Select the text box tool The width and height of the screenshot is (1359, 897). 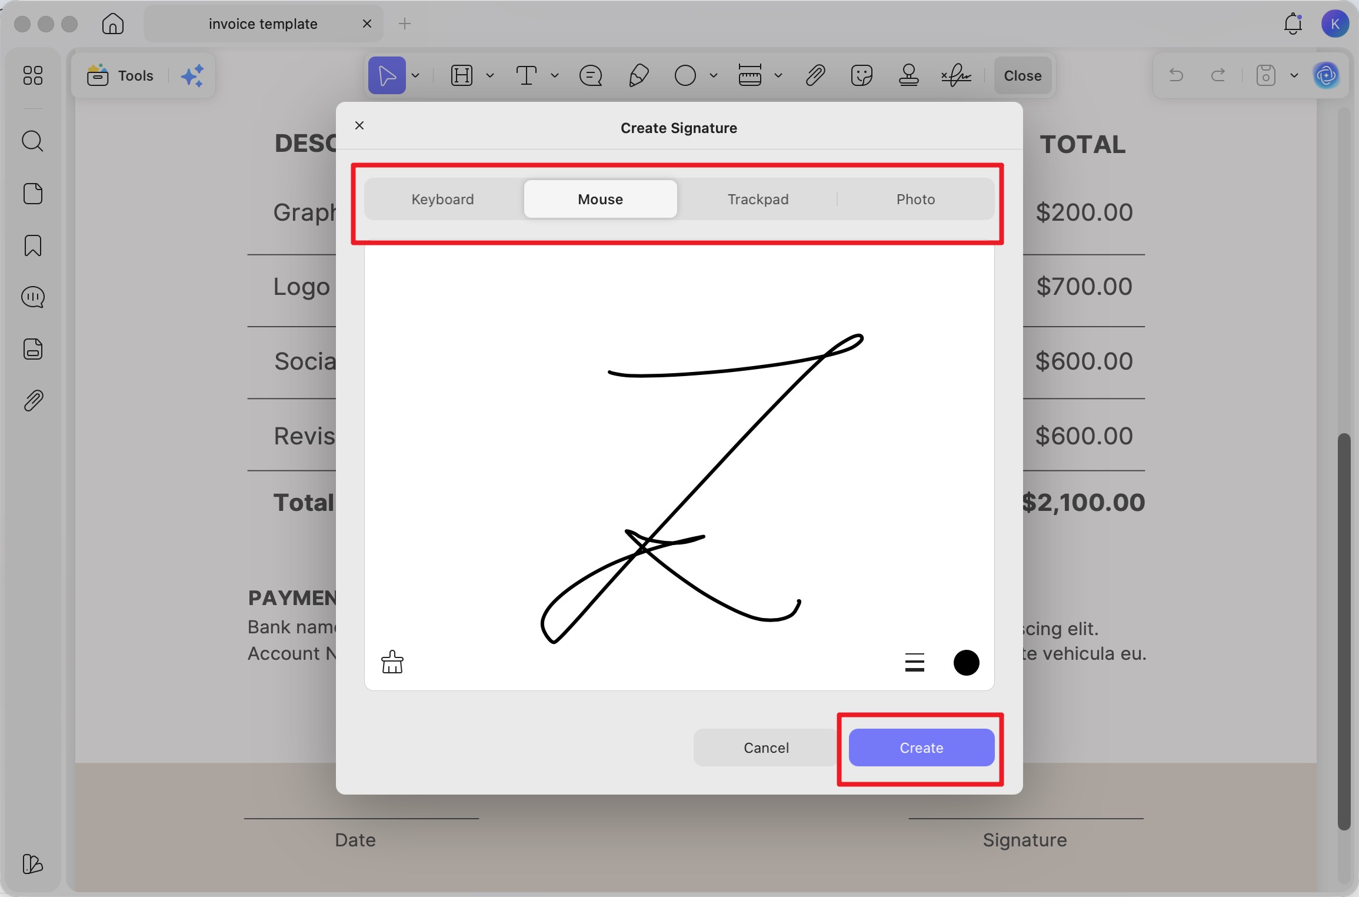[526, 75]
